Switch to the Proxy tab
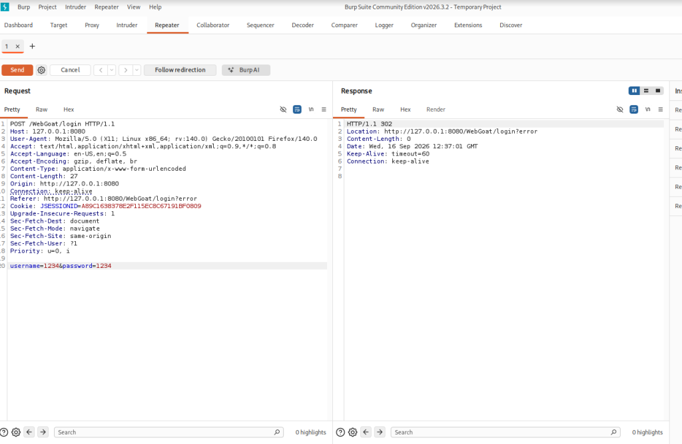682x444 pixels. click(x=92, y=25)
